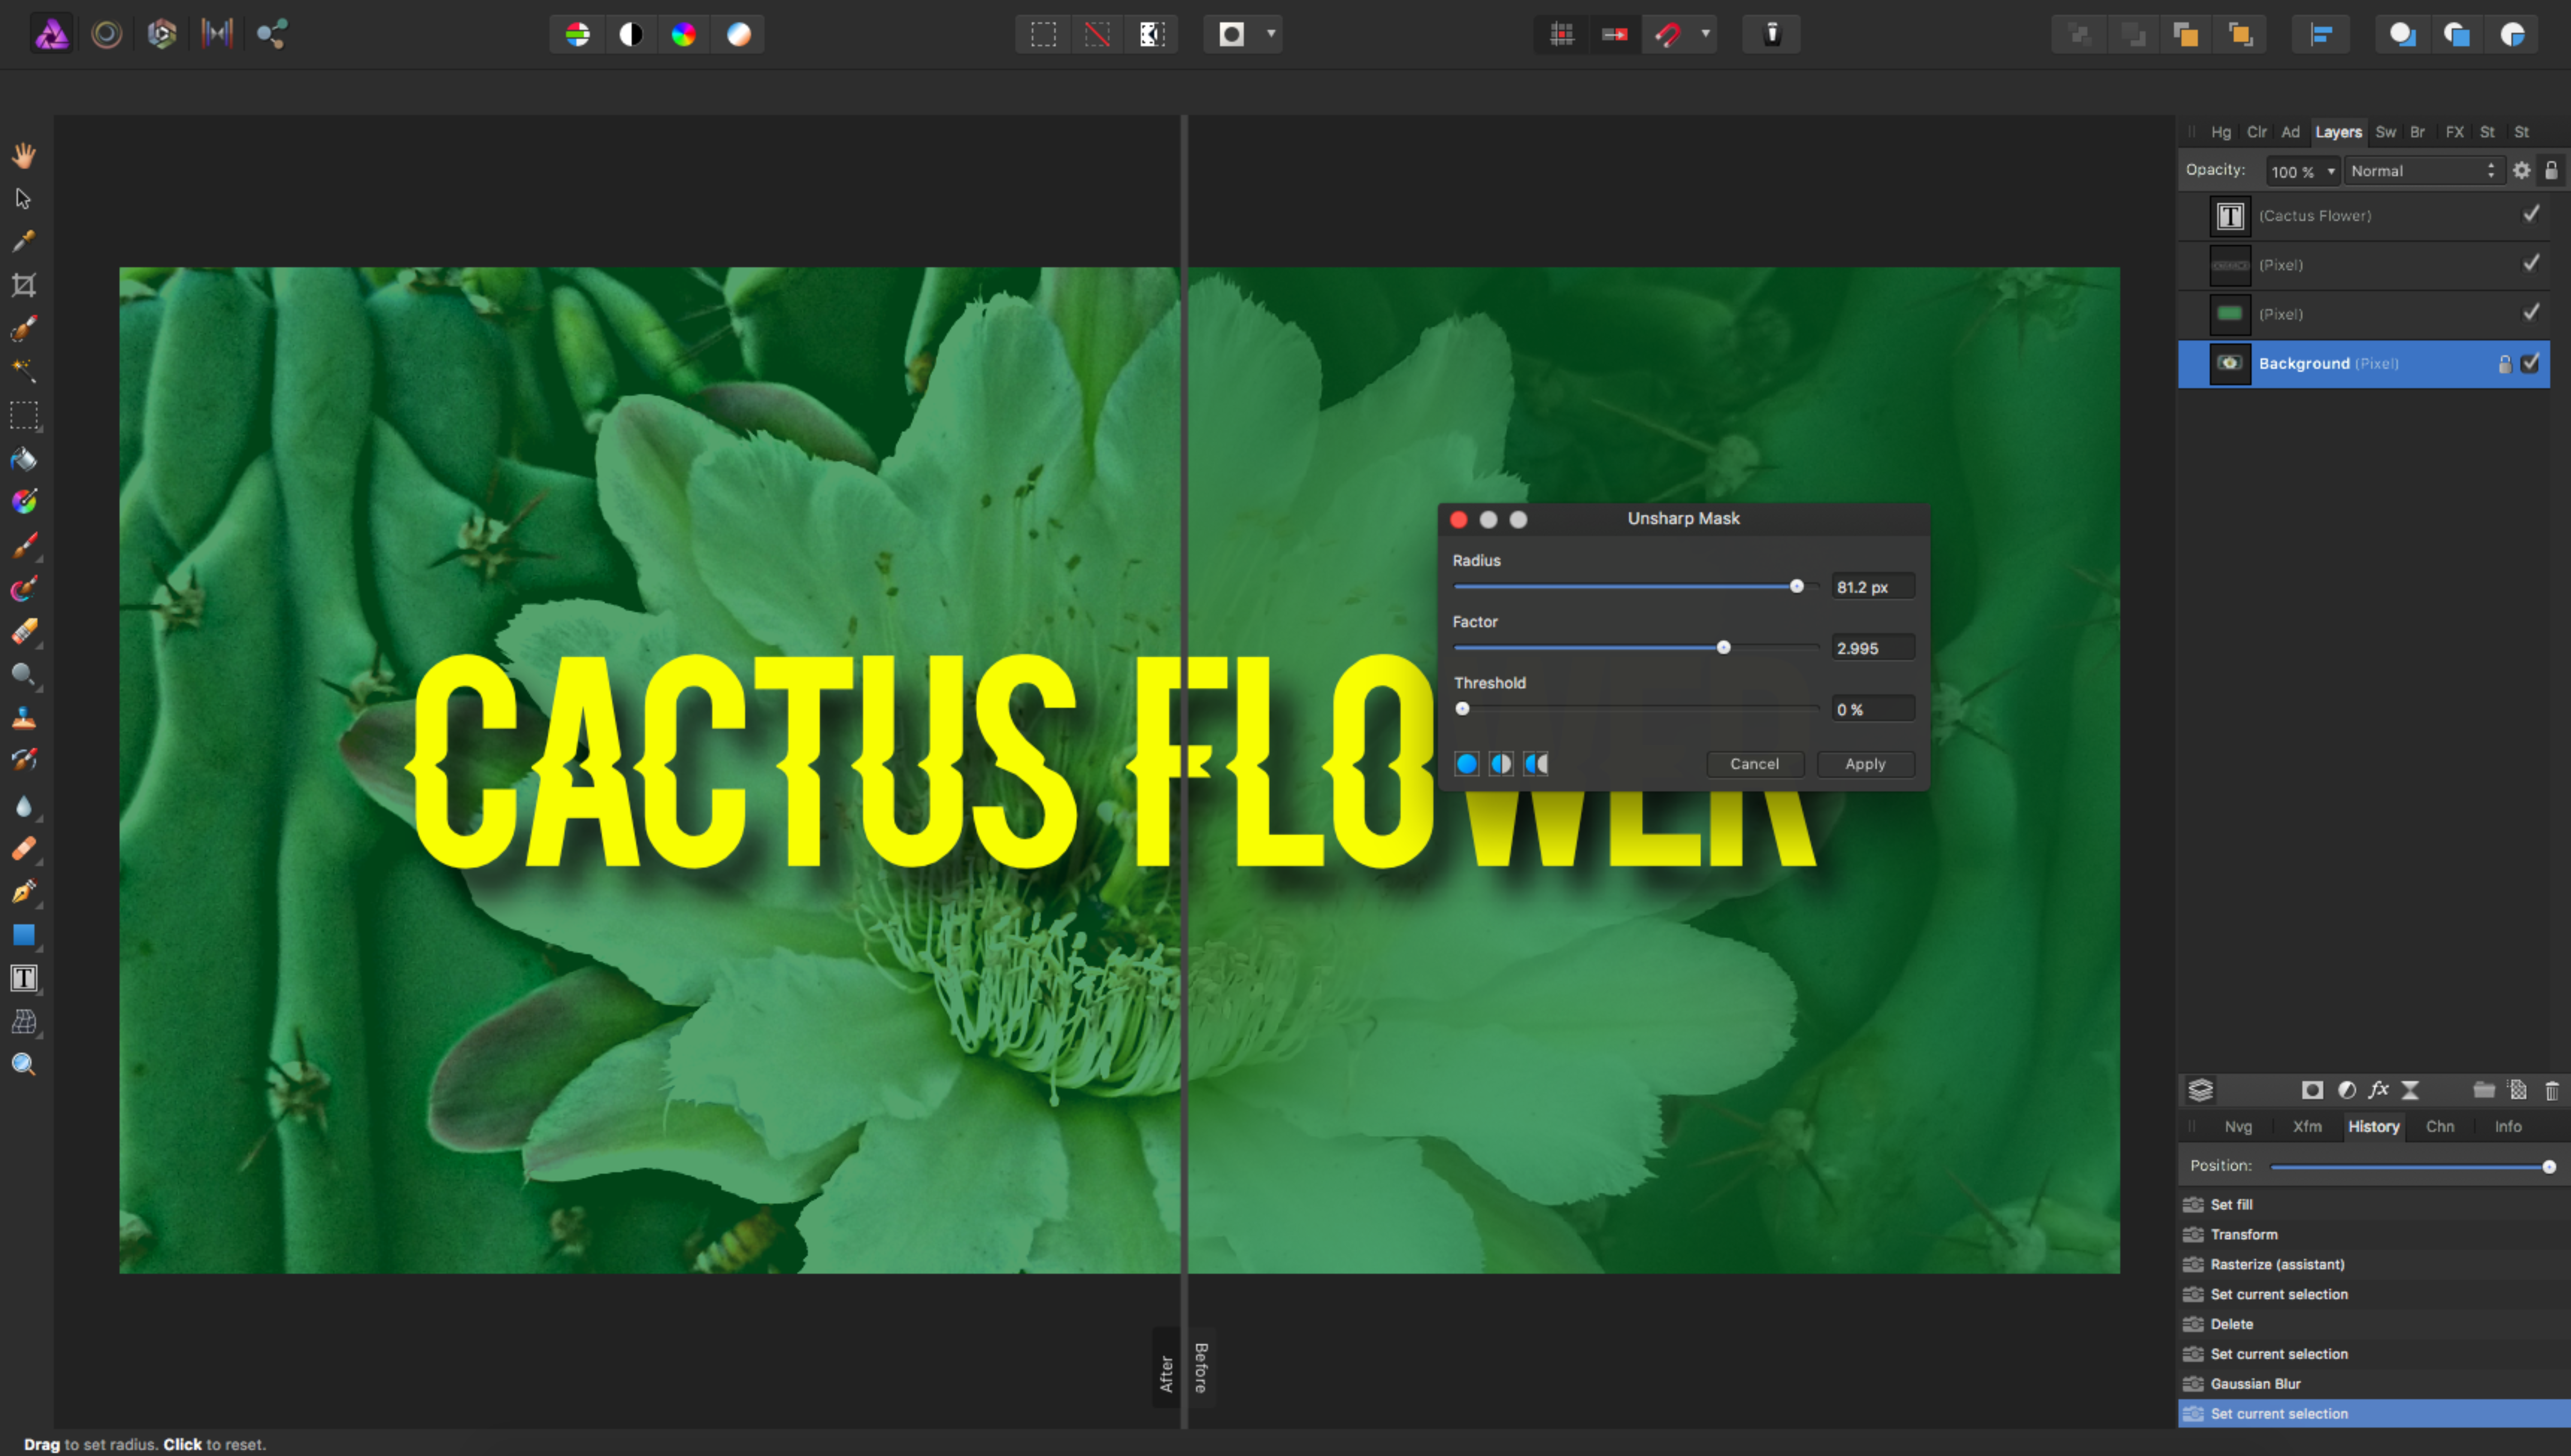Click the Auto White Balance icon
Screen dimensions: 2571x1456
[739, 34]
